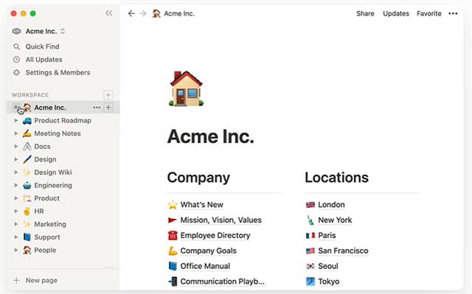Click the Employee Directory telephone icon
Screen dimensions: 472x294
click(173, 235)
